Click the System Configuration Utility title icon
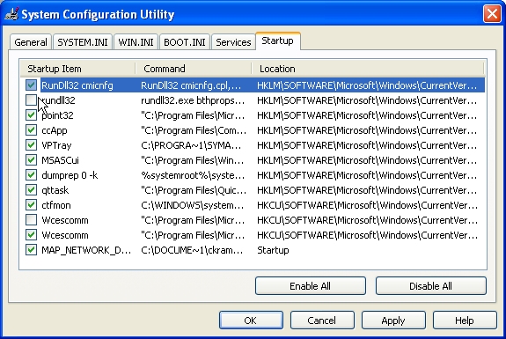506x339 pixels. pos(11,14)
